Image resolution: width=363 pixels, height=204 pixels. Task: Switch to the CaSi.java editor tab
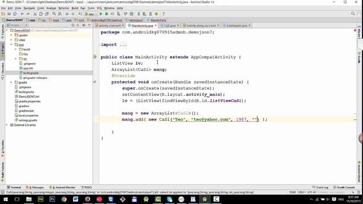coord(170,25)
